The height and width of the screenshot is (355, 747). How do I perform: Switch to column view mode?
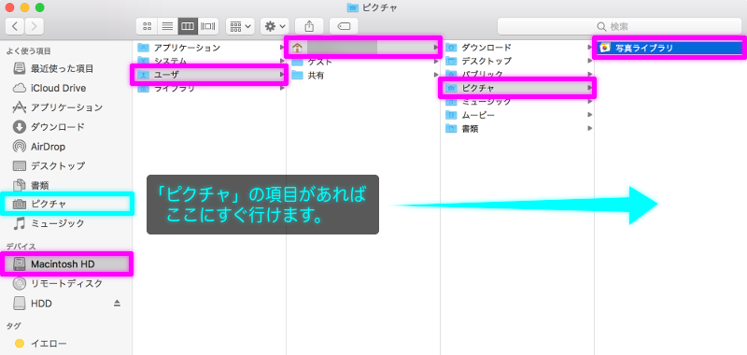pos(188,26)
